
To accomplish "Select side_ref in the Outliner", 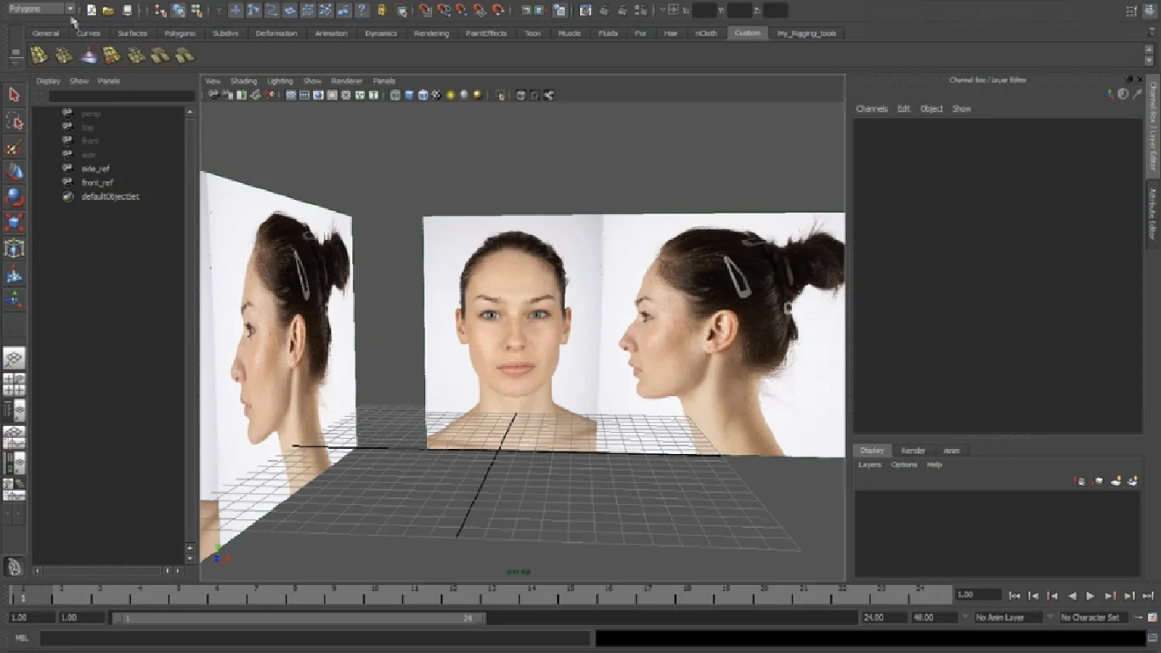I will (x=95, y=168).
